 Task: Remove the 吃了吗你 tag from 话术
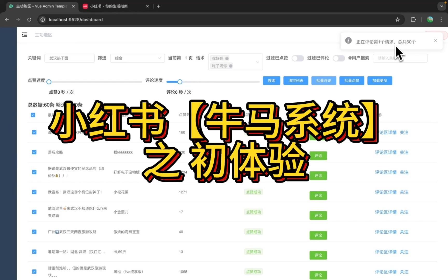pyautogui.click(x=230, y=66)
